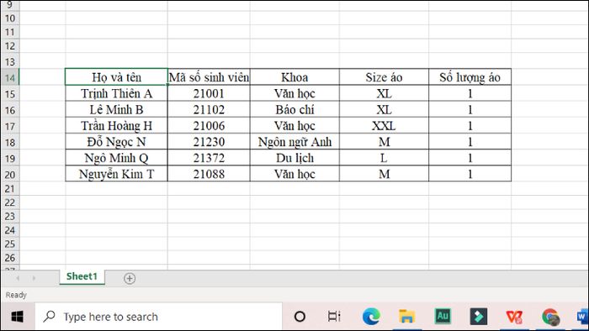This screenshot has height=331, width=589.
Task: Switch to the Sheet1 tab
Action: click(82, 276)
